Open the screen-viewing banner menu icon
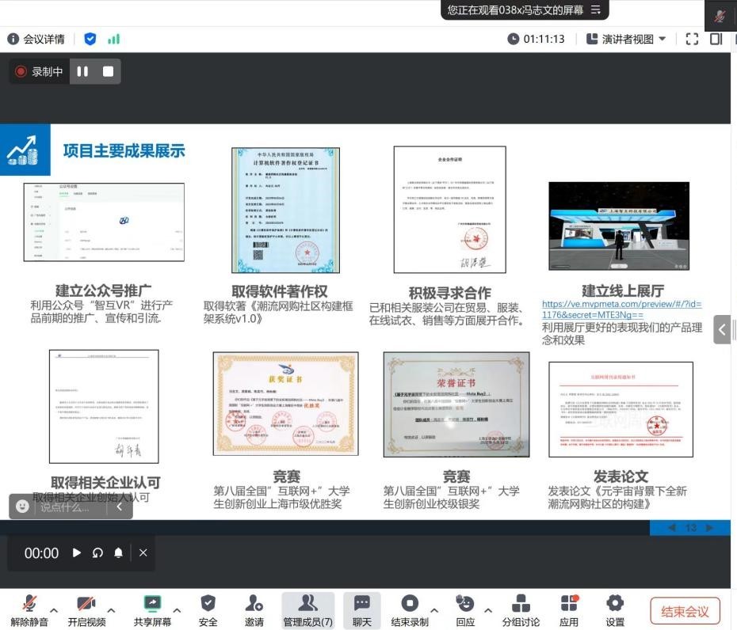 595,10
